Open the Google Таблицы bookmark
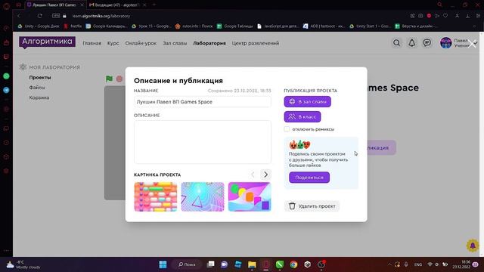Image resolution: width=484 pixels, height=272 pixels. (235, 26)
